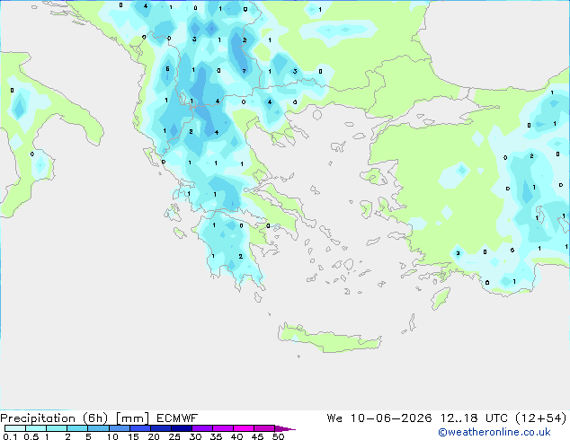This screenshot has width=570, height=440.
Task: Click the 0.5–1 mm legend color swatch
Action: pos(36,428)
